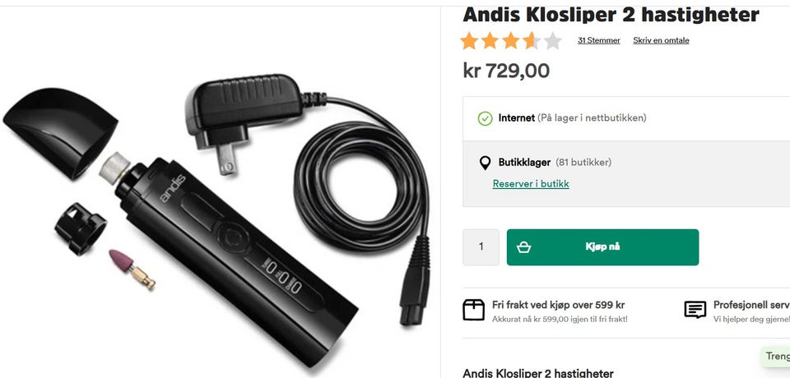Click the kr 729,00 price text
Viewport: 790px width, 378px height.
pos(506,71)
